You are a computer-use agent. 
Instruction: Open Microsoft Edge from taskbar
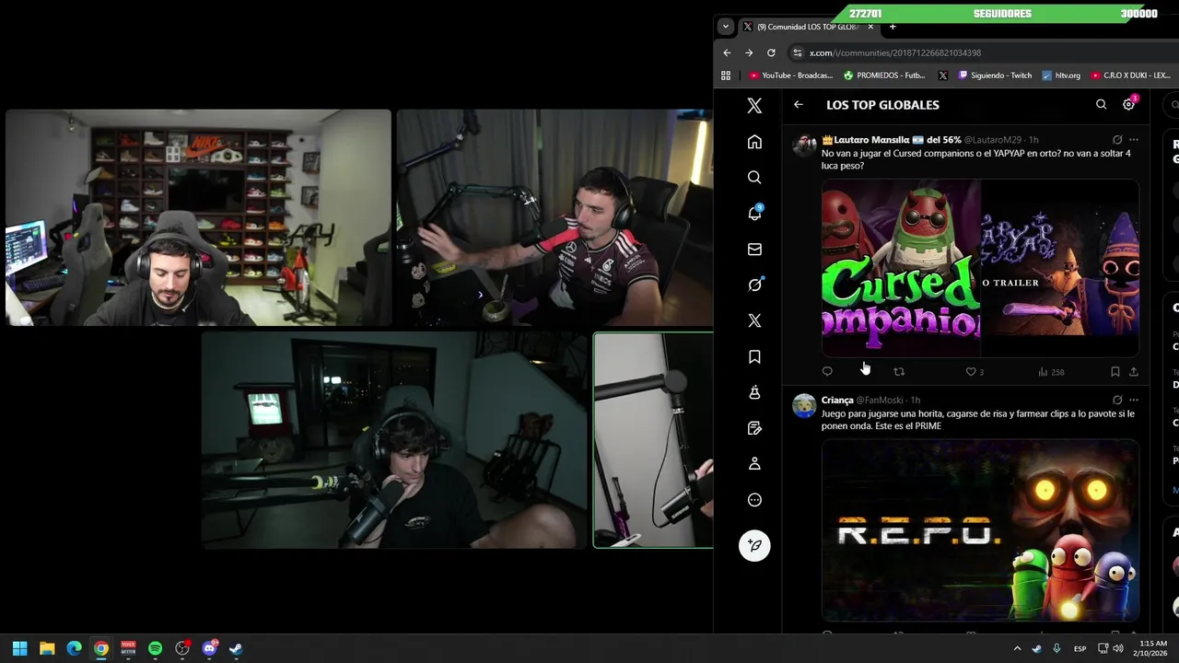(74, 648)
